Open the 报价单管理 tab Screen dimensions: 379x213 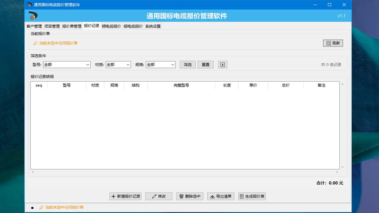coord(72,26)
